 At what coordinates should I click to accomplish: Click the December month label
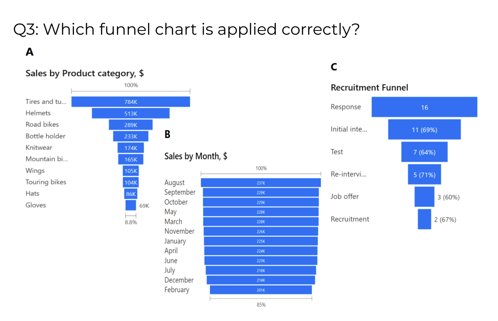coord(179,280)
